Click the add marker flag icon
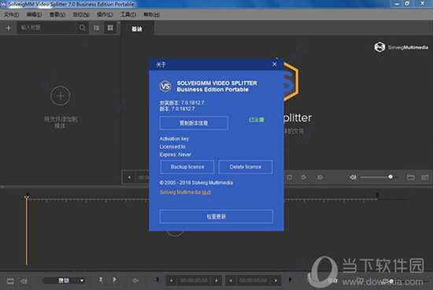Viewport: 433px width, 290px height. pos(101,280)
